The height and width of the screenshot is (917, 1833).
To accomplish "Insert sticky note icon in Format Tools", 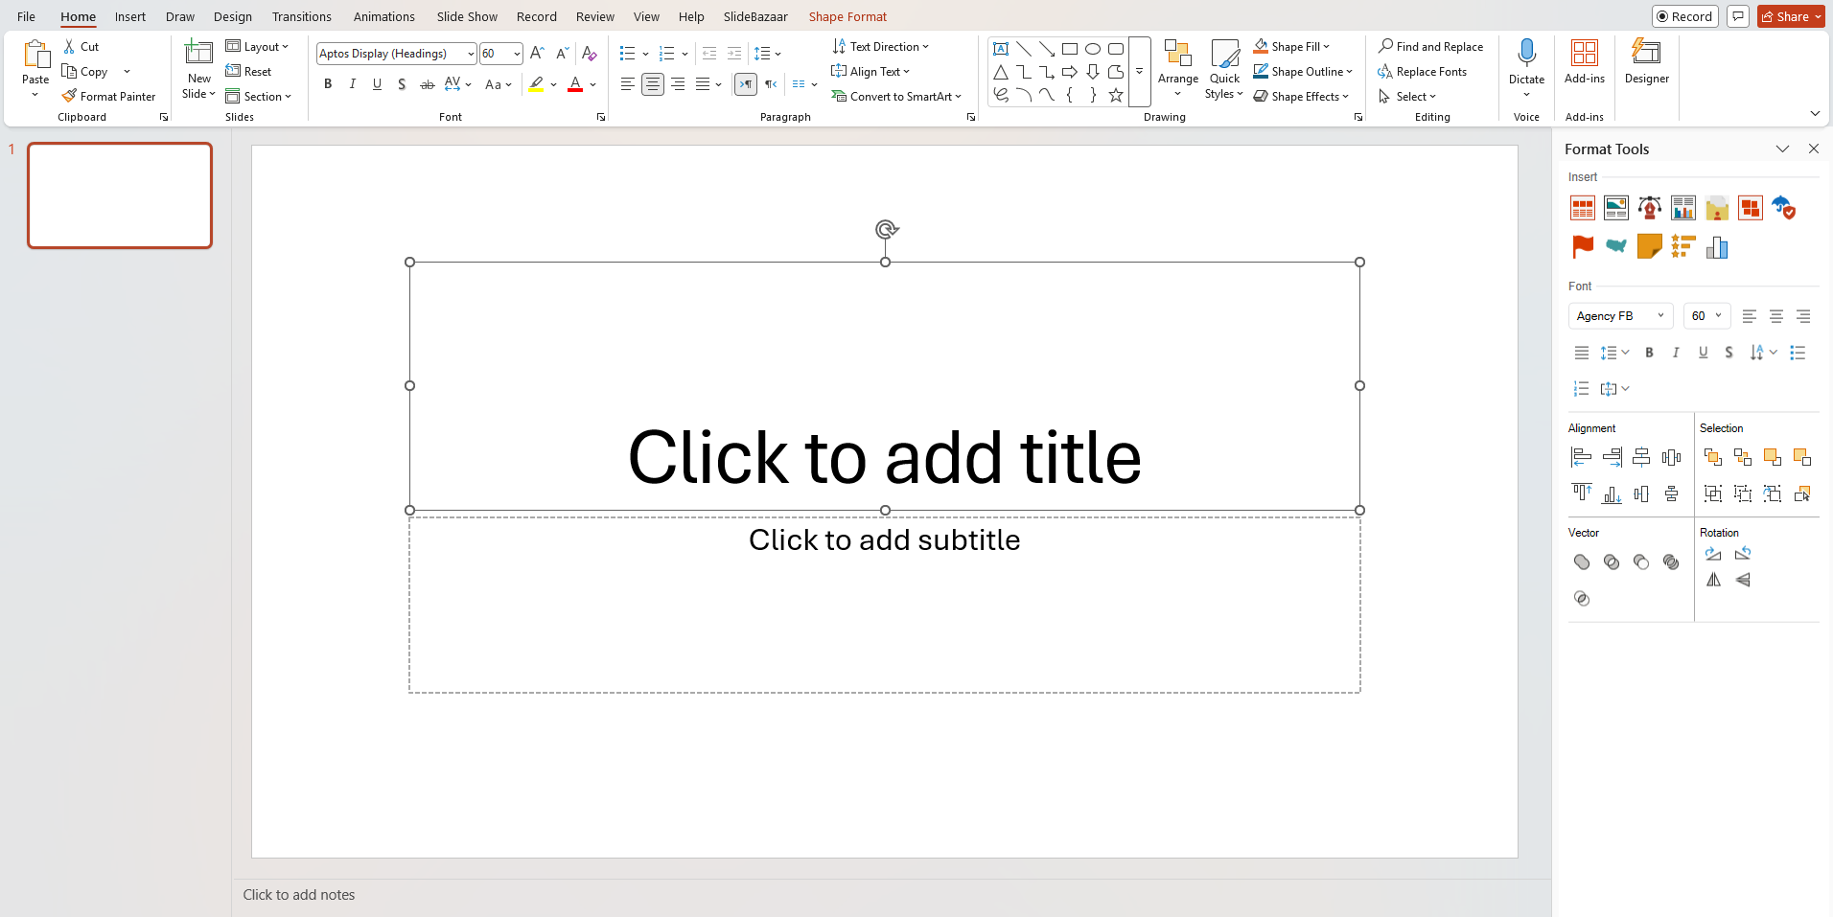I will click(1650, 247).
